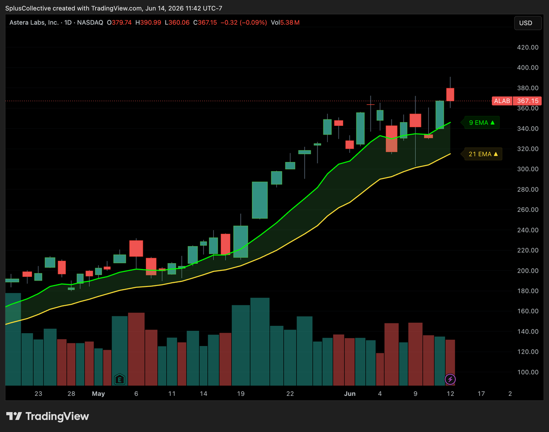Click the '19' date axis label

[x=241, y=394]
